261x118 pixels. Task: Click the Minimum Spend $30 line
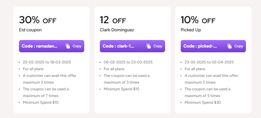[203, 102]
